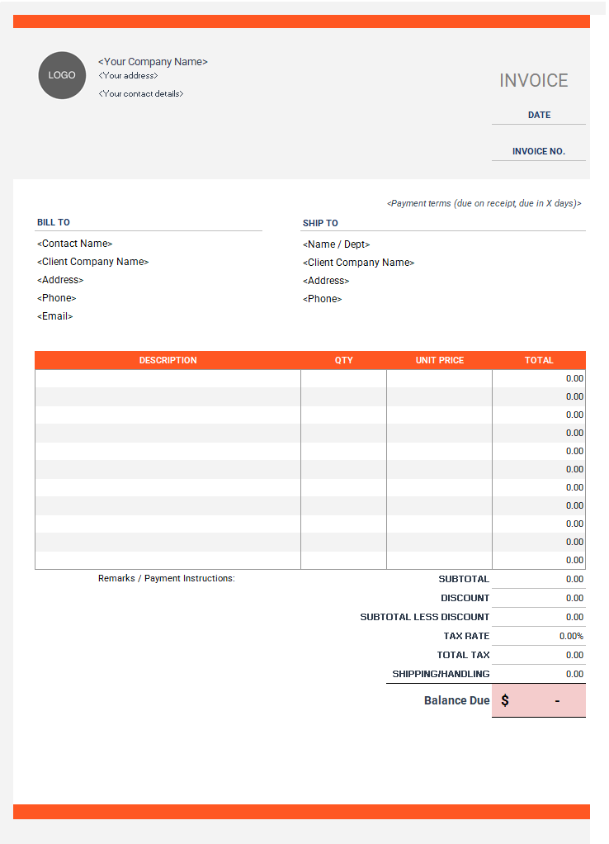The width and height of the screenshot is (609, 844).
Task: Click the INVOICE NO. field label
Action: click(539, 151)
